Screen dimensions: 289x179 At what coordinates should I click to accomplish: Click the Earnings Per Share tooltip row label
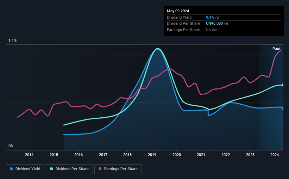click(x=183, y=30)
